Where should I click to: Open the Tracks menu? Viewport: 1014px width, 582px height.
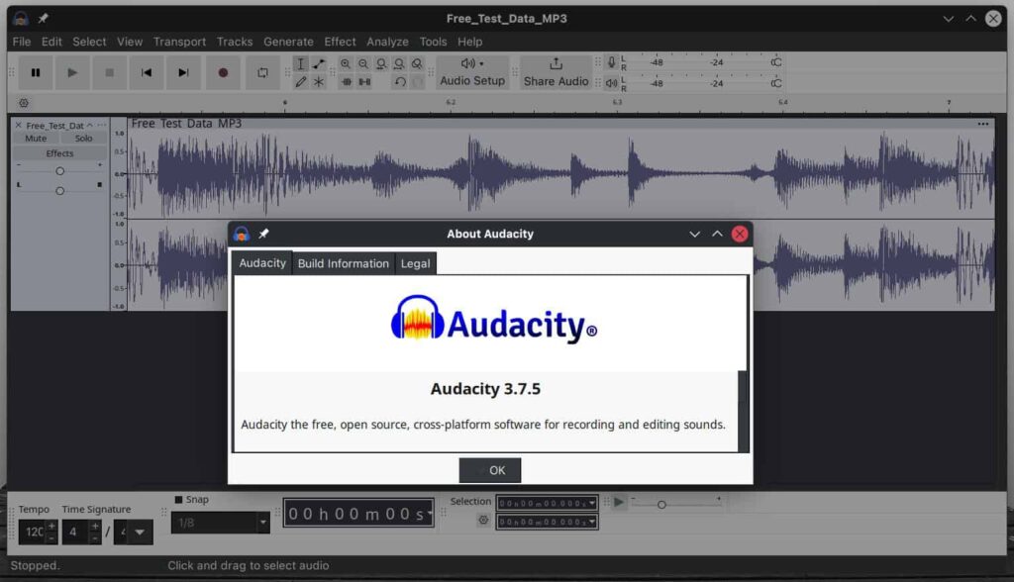pos(235,42)
